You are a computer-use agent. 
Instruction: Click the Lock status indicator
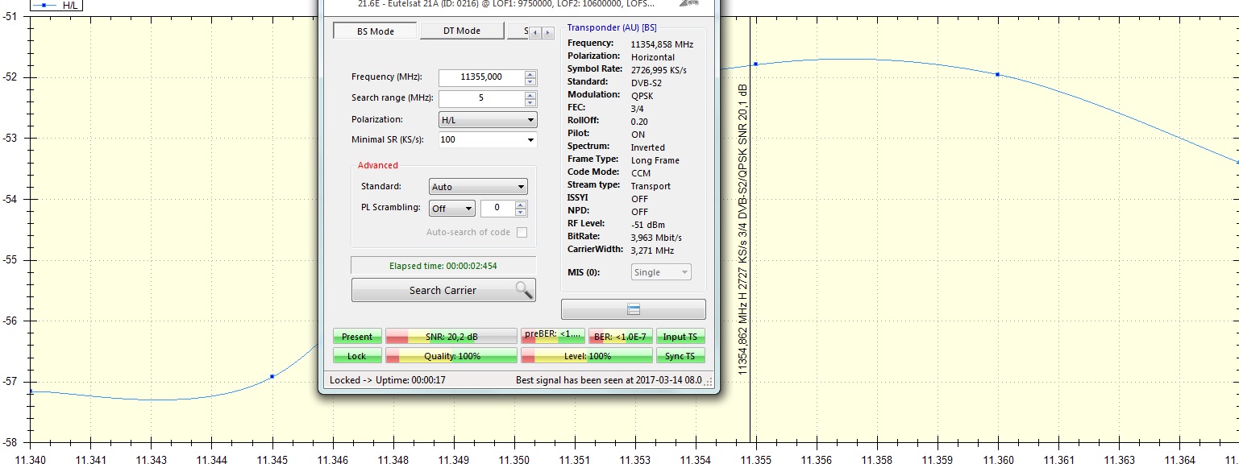pos(357,356)
